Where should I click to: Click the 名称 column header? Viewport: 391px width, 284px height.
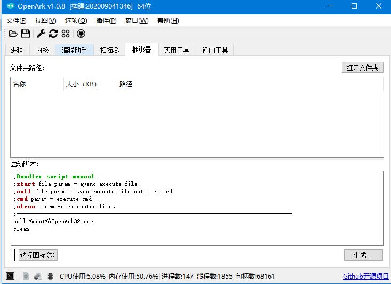point(37,84)
